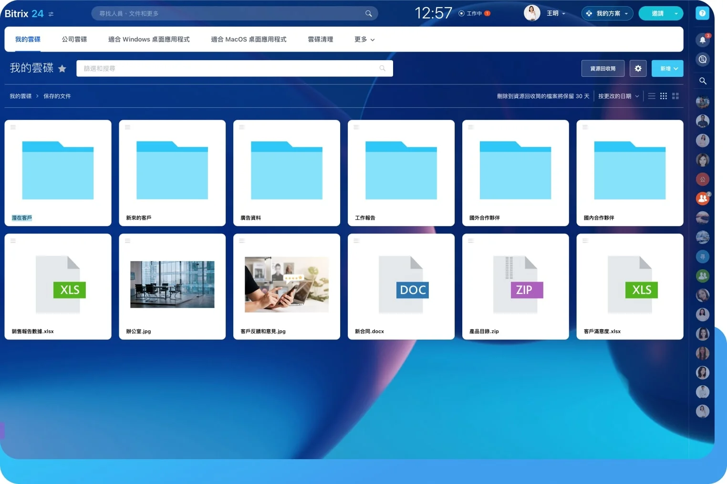Click the magnifier search icon in right sidebar
The width and height of the screenshot is (727, 484).
click(702, 81)
